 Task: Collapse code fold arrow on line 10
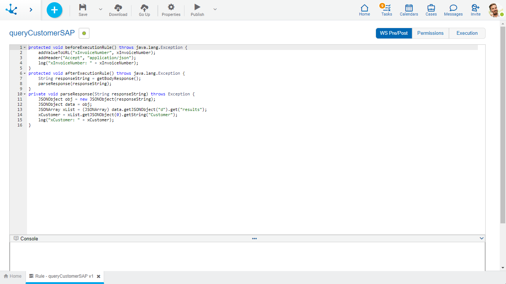(x=24, y=94)
